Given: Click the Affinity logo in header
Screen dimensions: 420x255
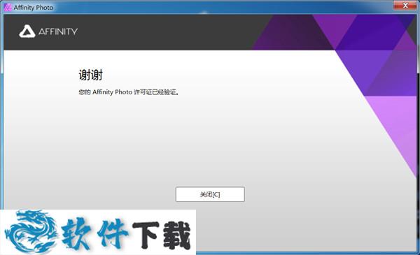Looking at the screenshot, I should click(x=48, y=31).
